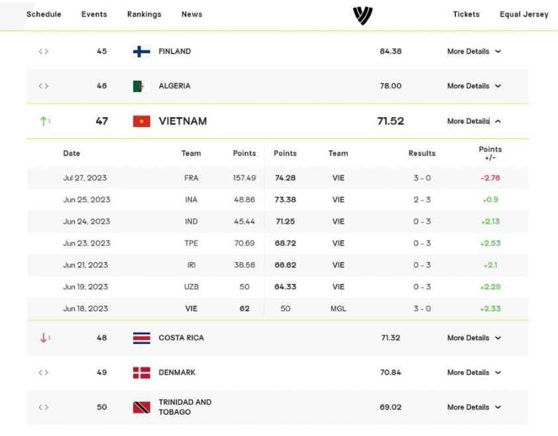Expand More Details for Denmark

[474, 372]
